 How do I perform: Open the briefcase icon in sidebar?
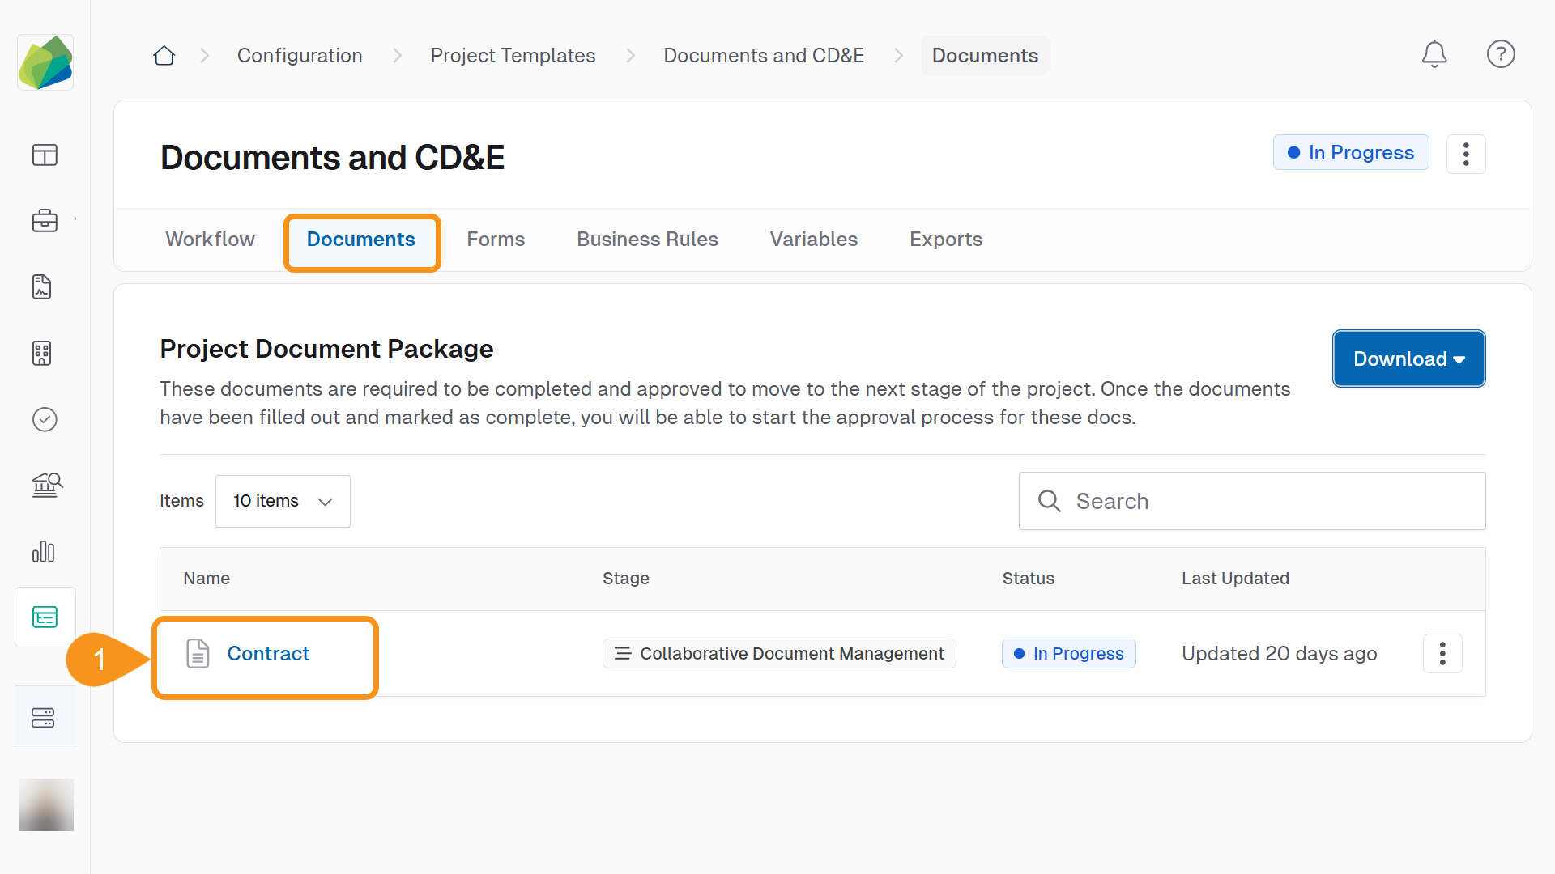[45, 221]
